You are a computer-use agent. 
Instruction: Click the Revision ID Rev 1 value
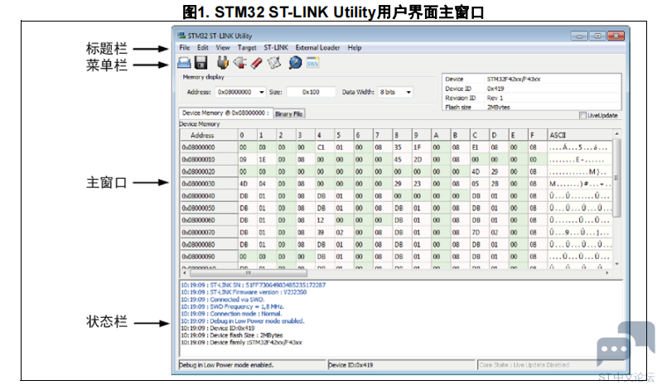click(x=495, y=98)
